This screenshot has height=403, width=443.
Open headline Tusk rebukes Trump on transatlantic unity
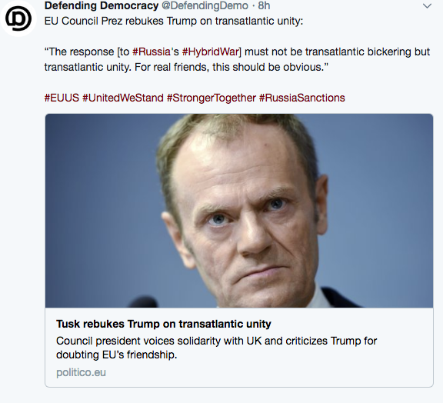point(164,324)
